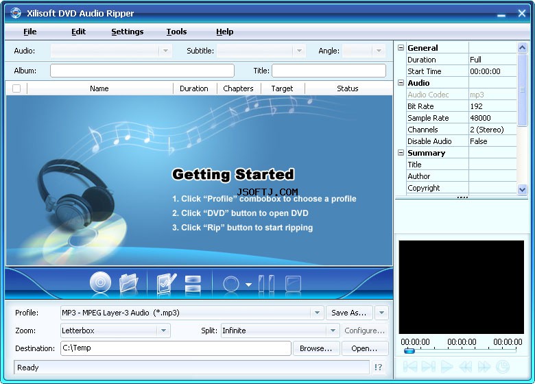Open the Angle dropdown
The image size is (535, 384).
coord(379,51)
